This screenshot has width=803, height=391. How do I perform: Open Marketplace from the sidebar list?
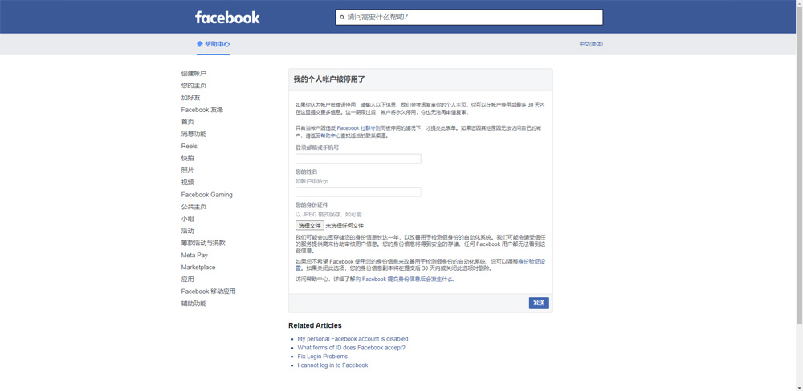tap(198, 268)
